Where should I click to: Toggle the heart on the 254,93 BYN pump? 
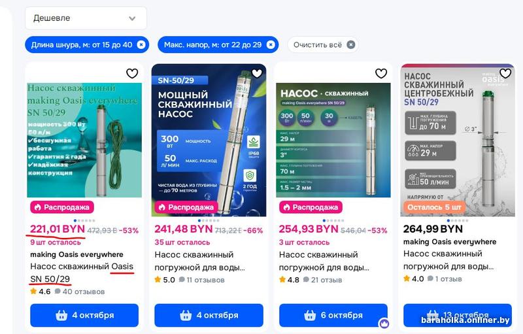tap(381, 73)
